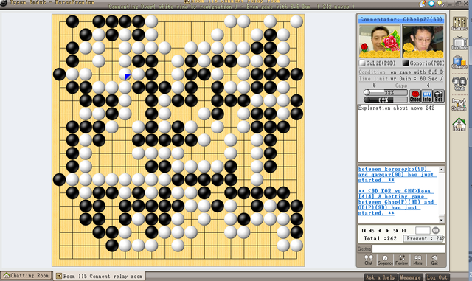Step forward one move

tap(387, 231)
